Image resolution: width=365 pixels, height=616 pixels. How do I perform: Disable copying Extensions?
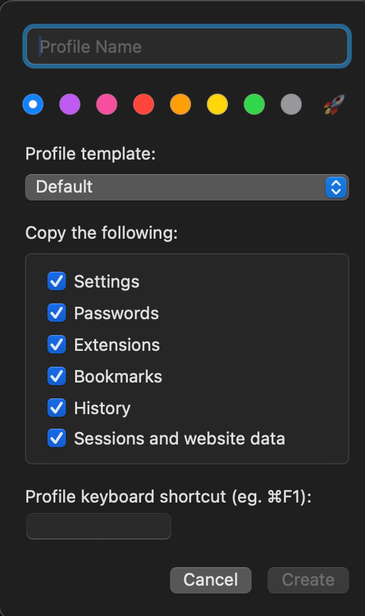tap(57, 344)
